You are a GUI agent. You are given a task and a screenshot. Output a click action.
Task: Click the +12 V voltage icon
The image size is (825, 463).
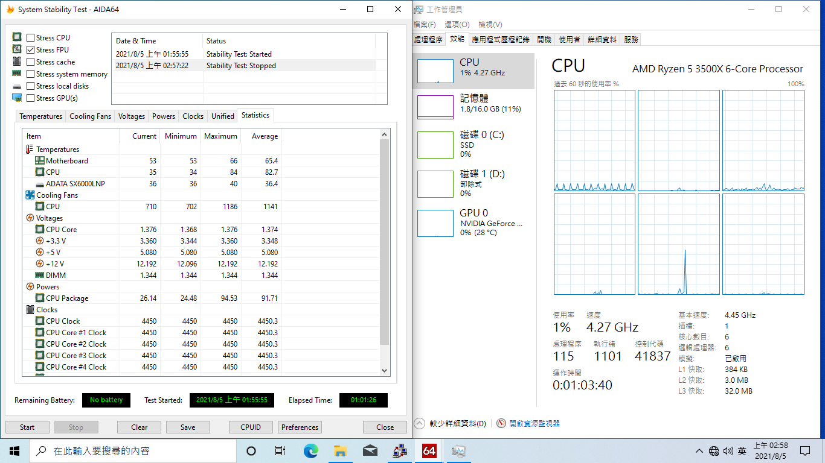coord(40,263)
